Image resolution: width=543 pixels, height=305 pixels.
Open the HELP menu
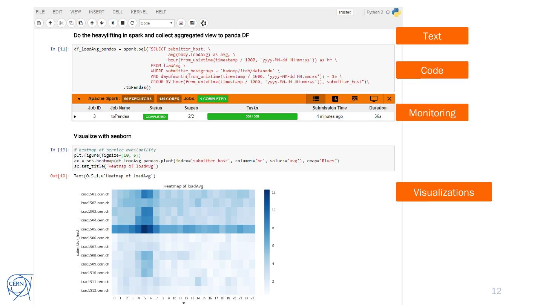tap(161, 12)
